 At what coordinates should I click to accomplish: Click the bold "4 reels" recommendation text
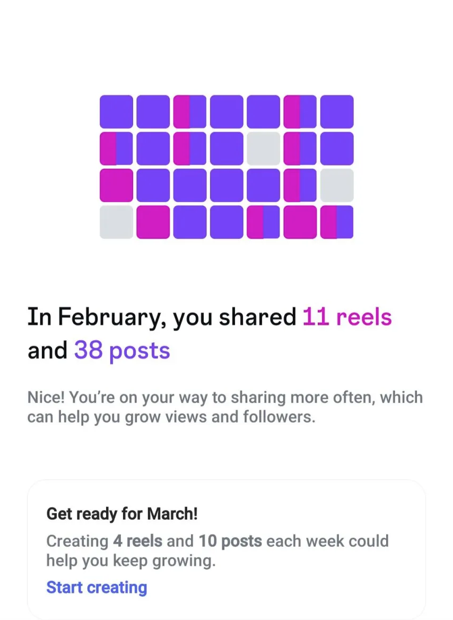pos(137,541)
